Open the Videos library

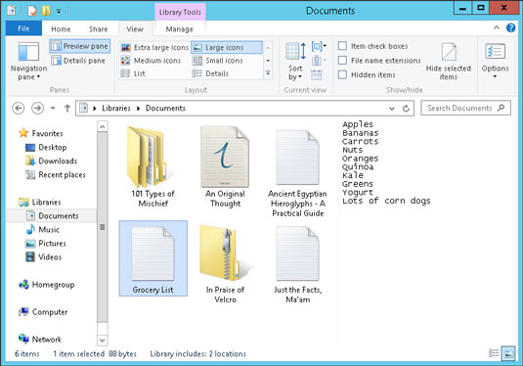(44, 256)
